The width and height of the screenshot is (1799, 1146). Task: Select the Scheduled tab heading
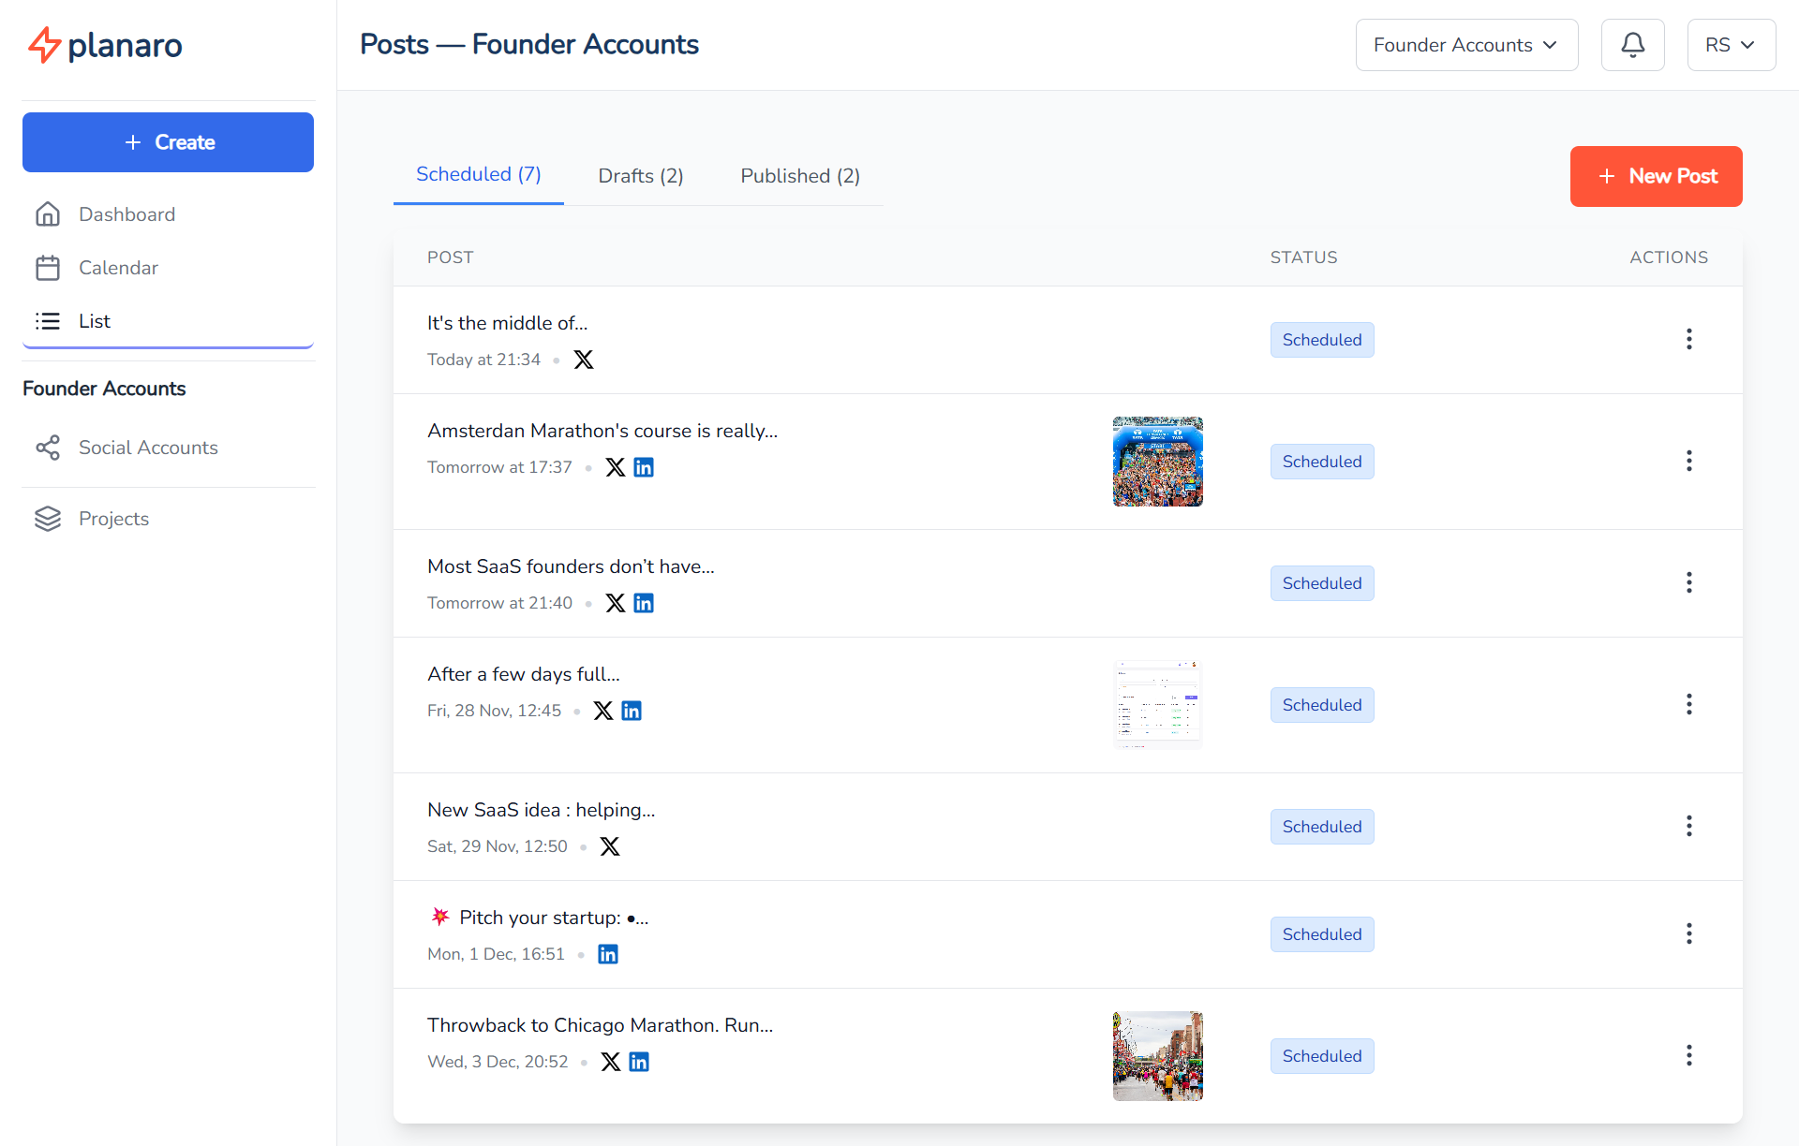pos(478,174)
